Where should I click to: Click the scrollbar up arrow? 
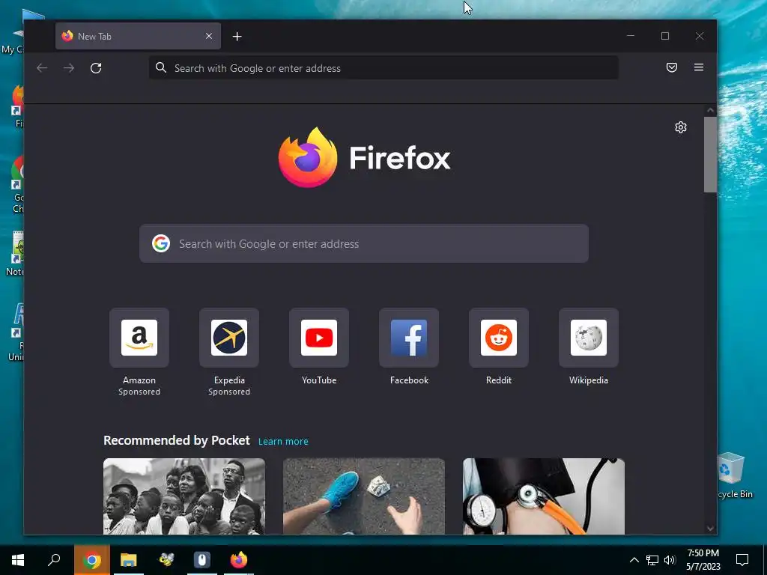coord(710,111)
